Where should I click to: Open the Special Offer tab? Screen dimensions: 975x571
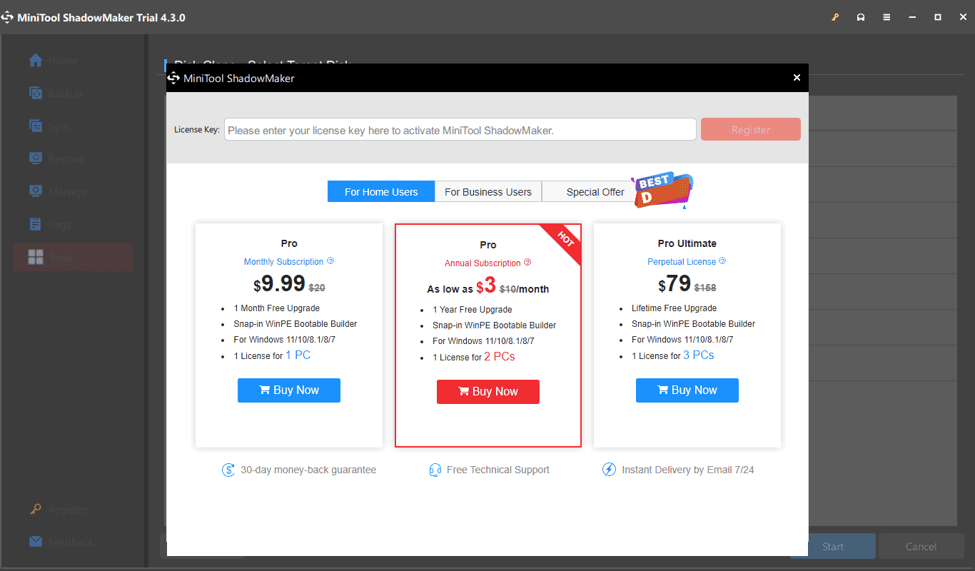click(595, 191)
